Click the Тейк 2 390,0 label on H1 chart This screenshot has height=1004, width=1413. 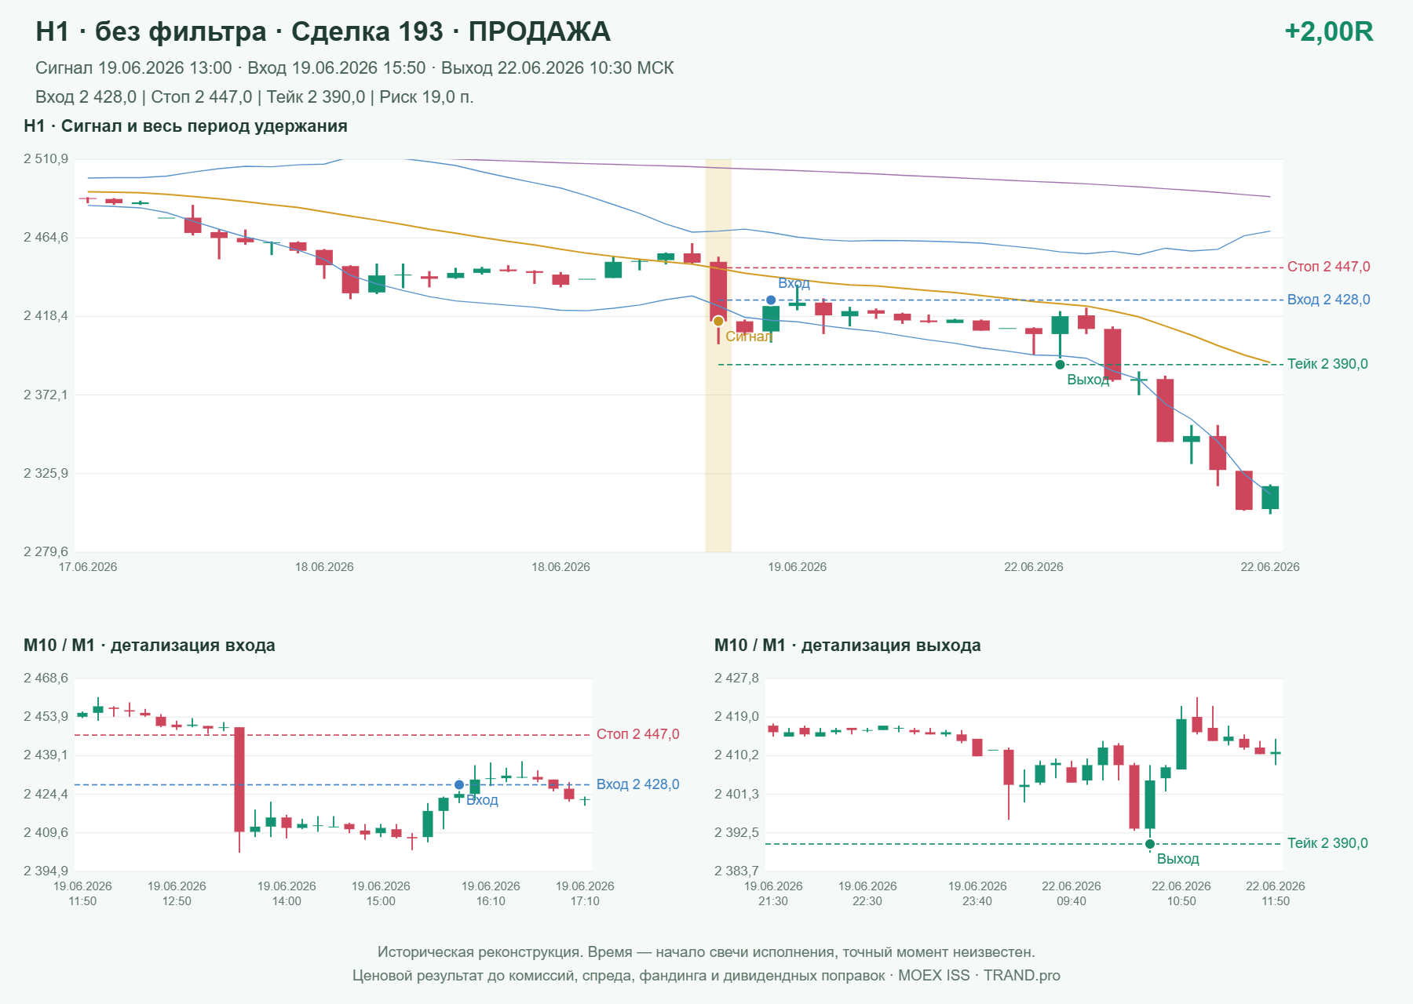coord(1327,364)
